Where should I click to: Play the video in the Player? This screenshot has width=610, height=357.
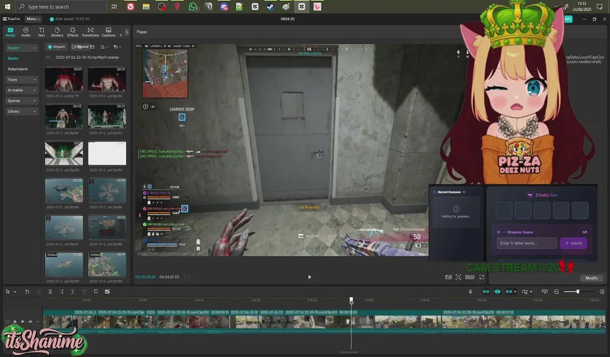point(309,277)
